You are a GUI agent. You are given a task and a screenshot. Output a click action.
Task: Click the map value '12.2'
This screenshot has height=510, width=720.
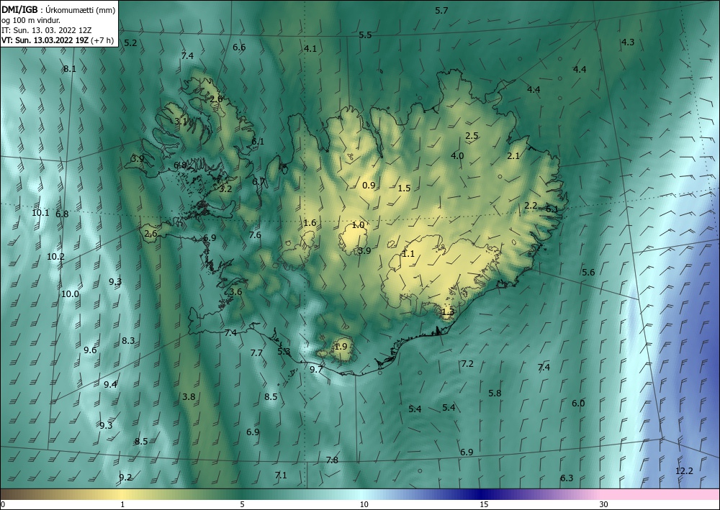(x=684, y=471)
